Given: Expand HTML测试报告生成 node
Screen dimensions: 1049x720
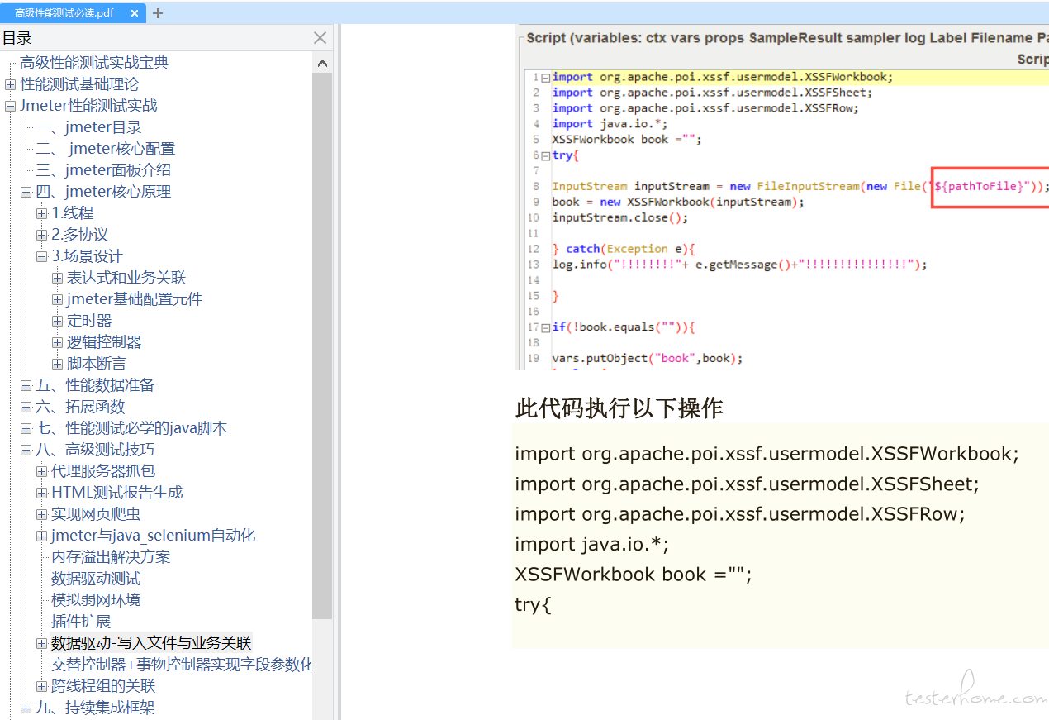Looking at the screenshot, I should (x=41, y=493).
